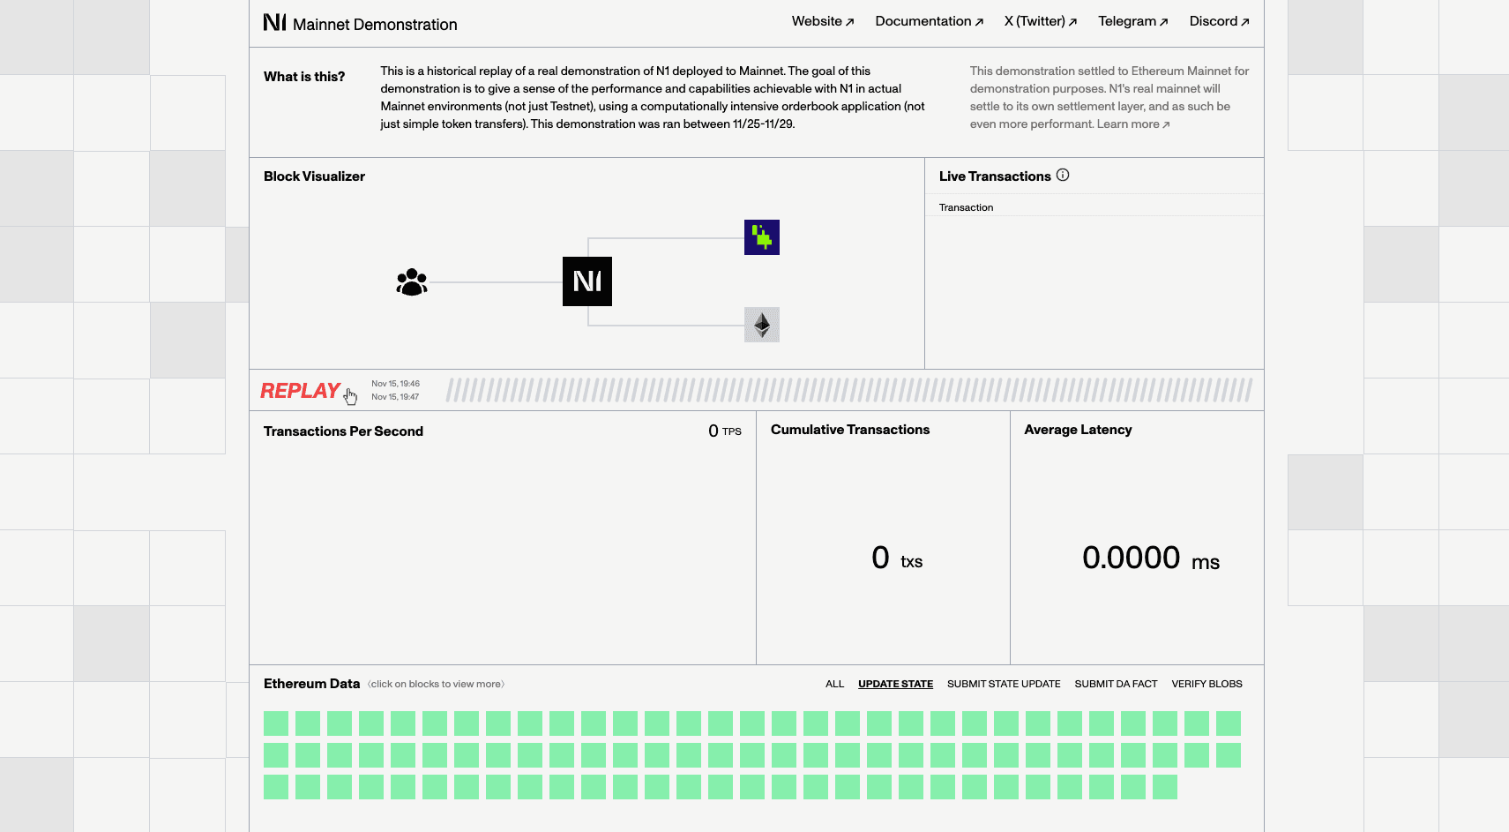Select the VERIFY BLOBS filter
The height and width of the screenshot is (832, 1509).
click(x=1206, y=684)
